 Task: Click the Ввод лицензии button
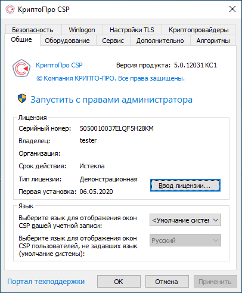tap(185, 186)
